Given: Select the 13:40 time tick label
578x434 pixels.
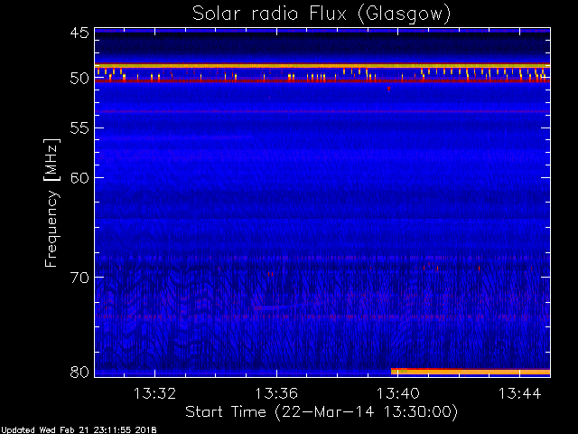Looking at the screenshot, I should pyautogui.click(x=397, y=393).
